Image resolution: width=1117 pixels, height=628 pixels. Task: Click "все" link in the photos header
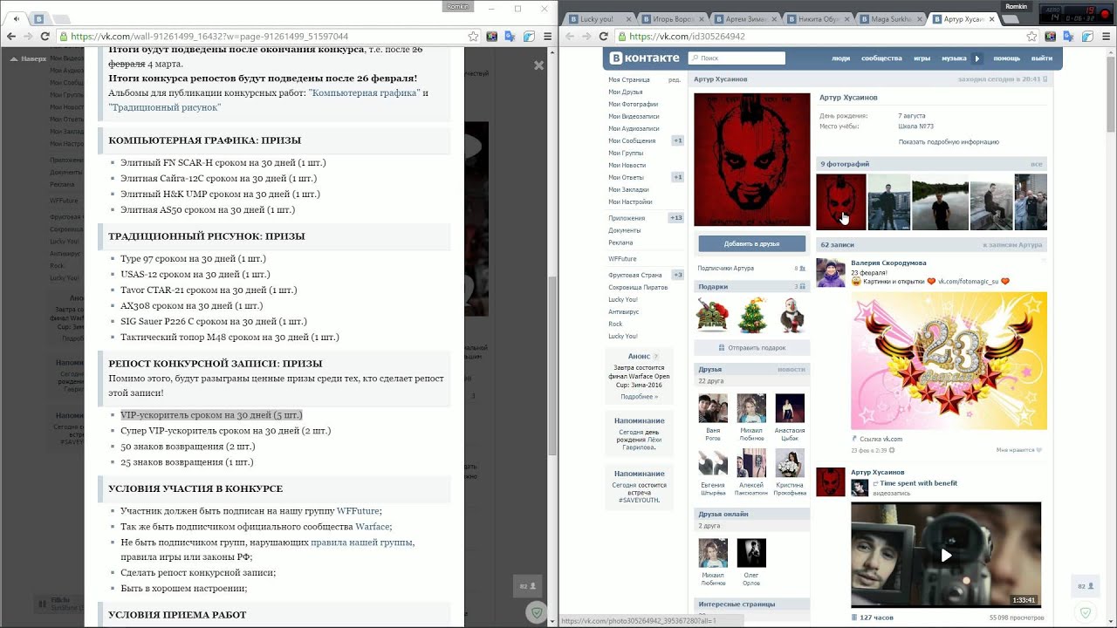pyautogui.click(x=1036, y=164)
